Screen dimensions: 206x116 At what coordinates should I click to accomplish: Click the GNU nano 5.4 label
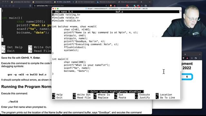tap(64, 12)
